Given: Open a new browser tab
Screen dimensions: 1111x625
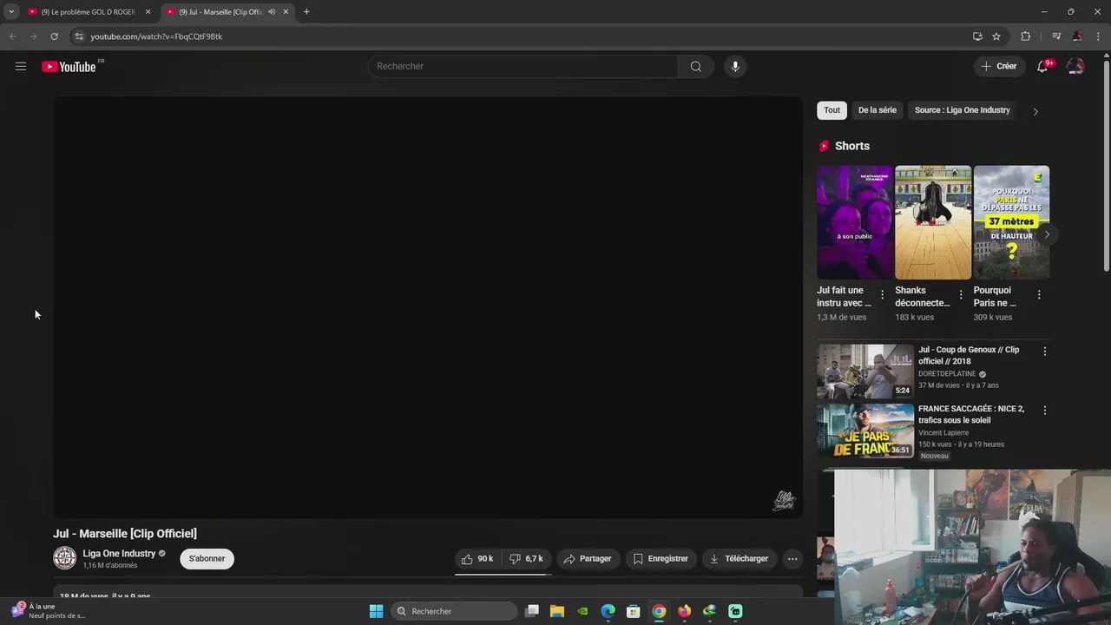Looking at the screenshot, I should coord(306,12).
